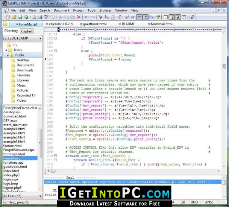
Task: Select DescriptionFrame.class in file list
Action: point(20,108)
